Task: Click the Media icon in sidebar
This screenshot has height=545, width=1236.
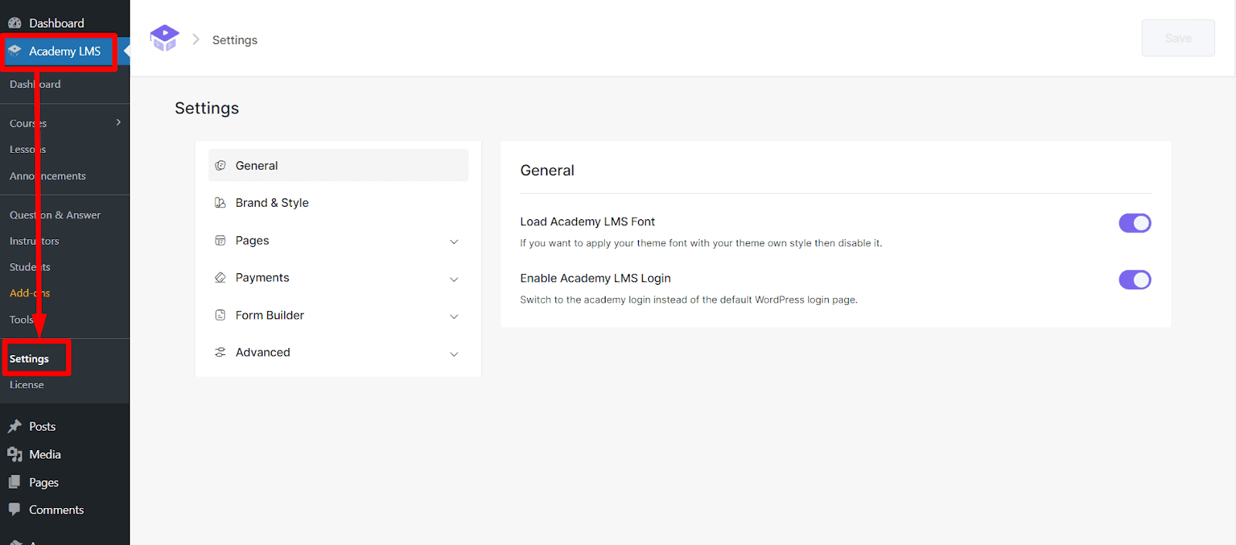Action: pos(15,455)
